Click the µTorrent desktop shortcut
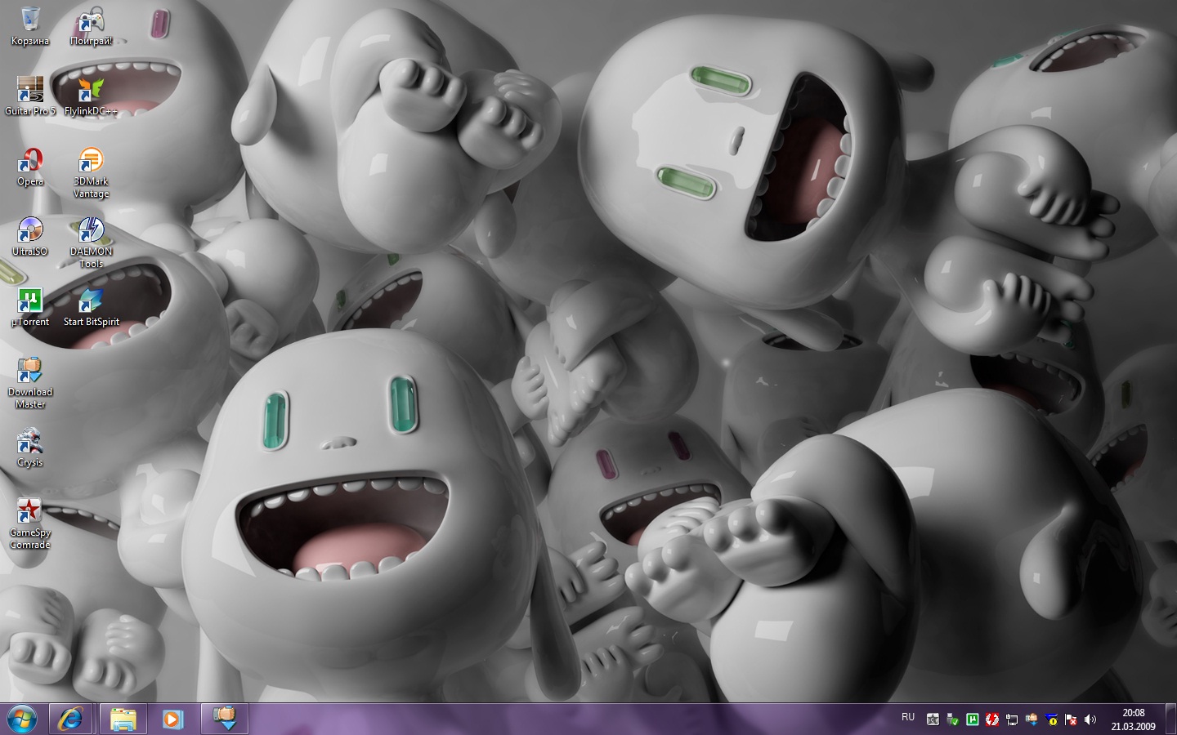Viewport: 1177px width, 735px height. pos(29,301)
